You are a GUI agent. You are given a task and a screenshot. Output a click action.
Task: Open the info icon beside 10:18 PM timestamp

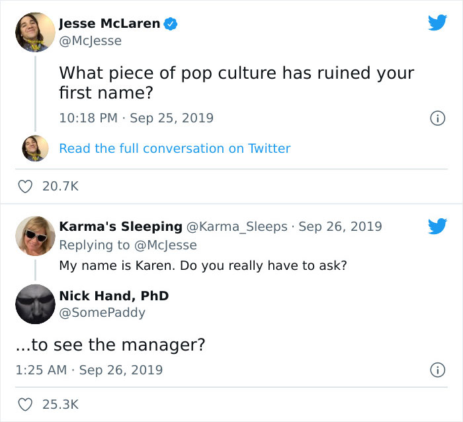(437, 118)
